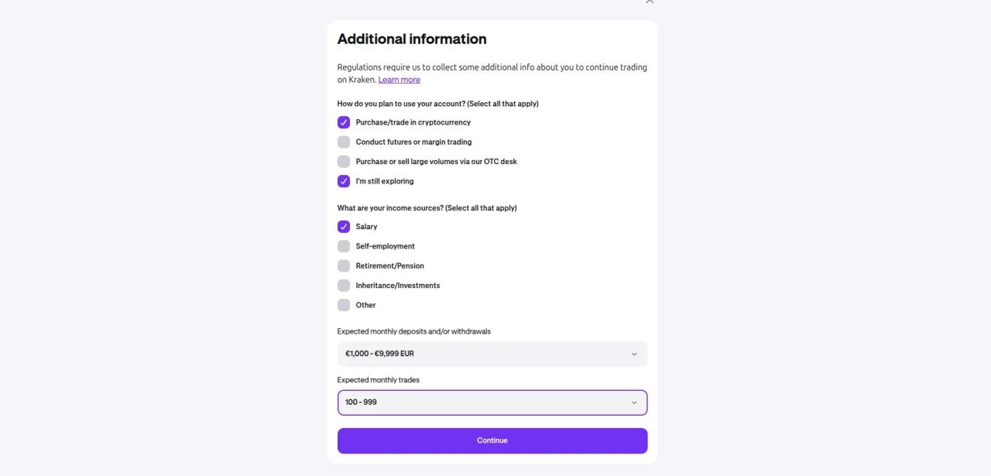Viewport: 991px width, 476px height.
Task: Select Other income source checkbox
Action: (344, 305)
